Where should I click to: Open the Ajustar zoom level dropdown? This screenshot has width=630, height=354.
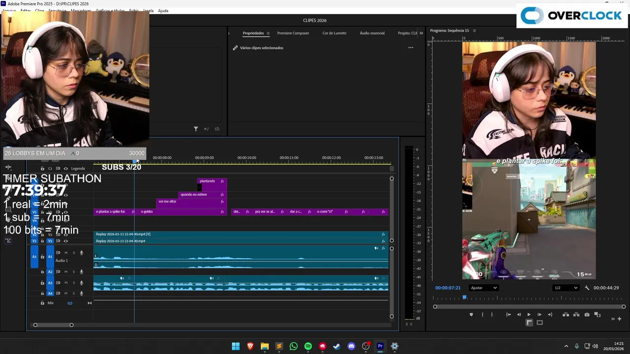click(483, 288)
